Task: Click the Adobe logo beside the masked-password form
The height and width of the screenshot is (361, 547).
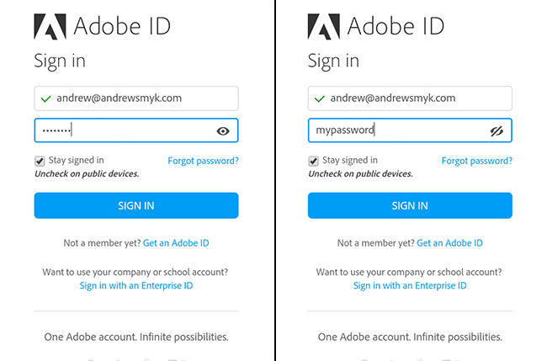Action: (x=50, y=27)
